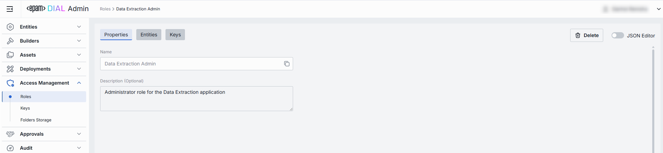The width and height of the screenshot is (663, 153).
Task: Click the Access Management shield icon
Action: [10, 83]
